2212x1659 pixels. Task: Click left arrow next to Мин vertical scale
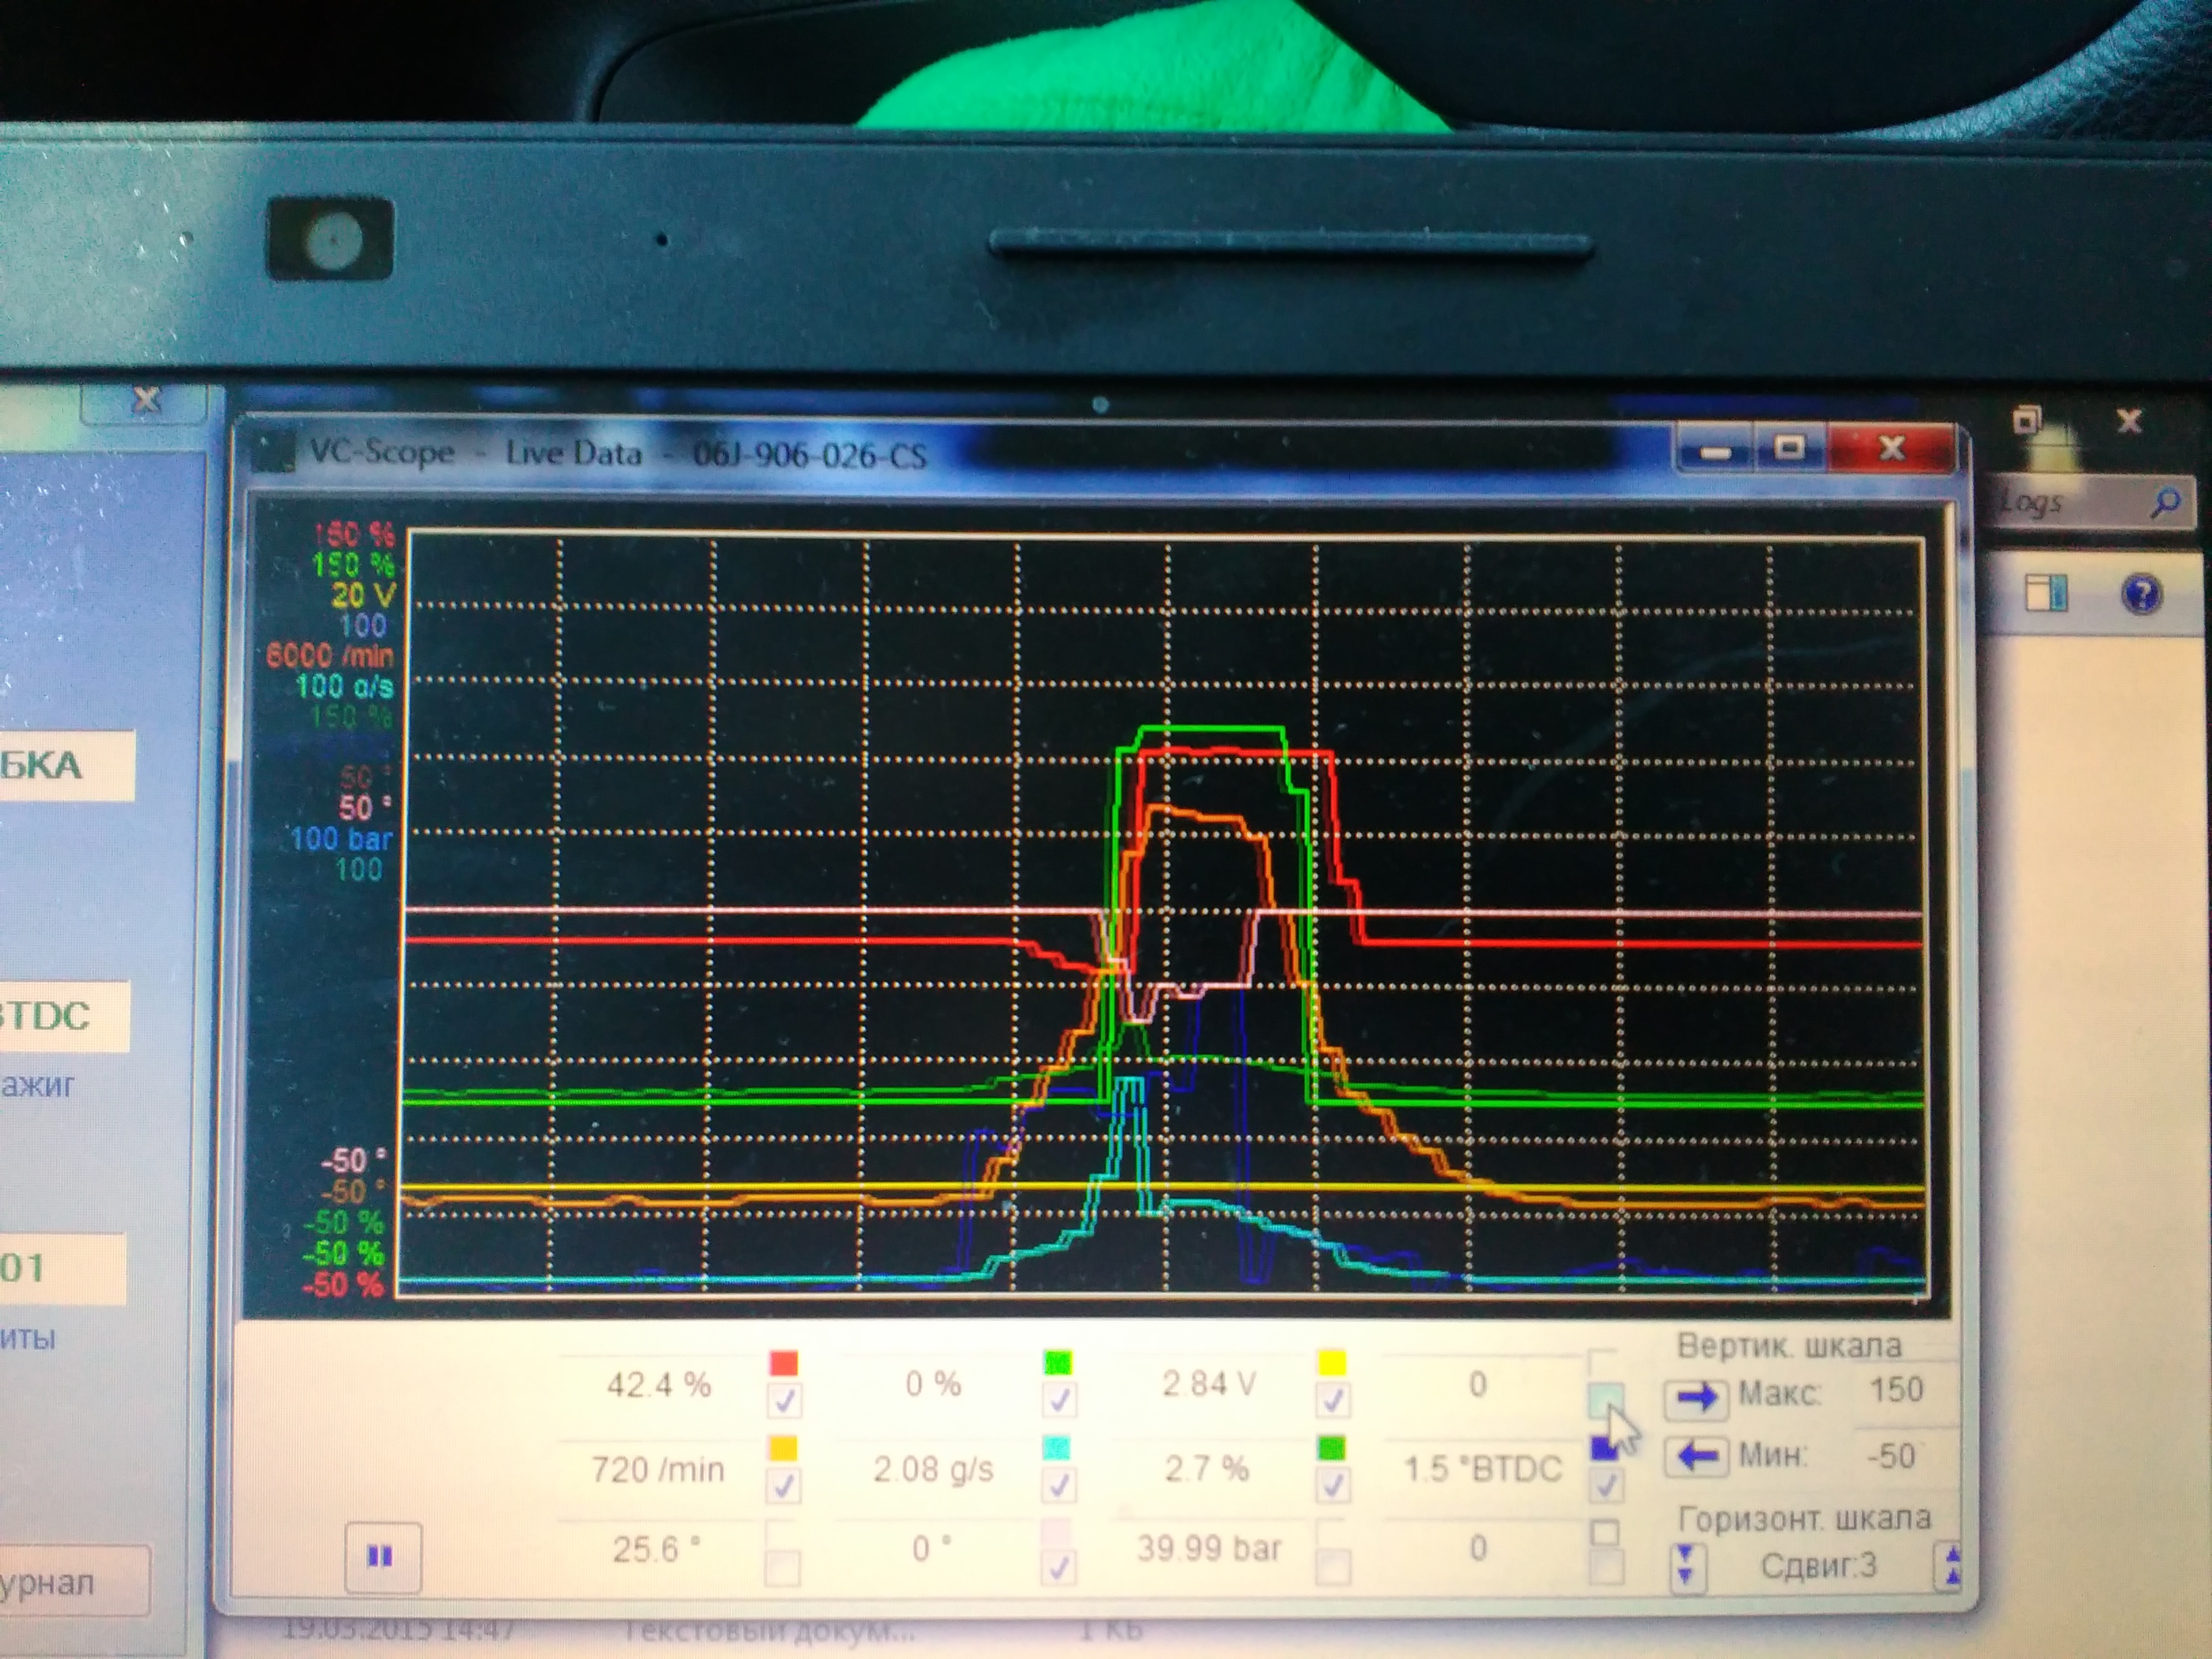click(1696, 1455)
